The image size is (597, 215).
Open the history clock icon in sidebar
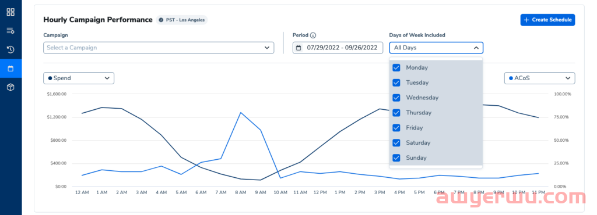(x=10, y=49)
